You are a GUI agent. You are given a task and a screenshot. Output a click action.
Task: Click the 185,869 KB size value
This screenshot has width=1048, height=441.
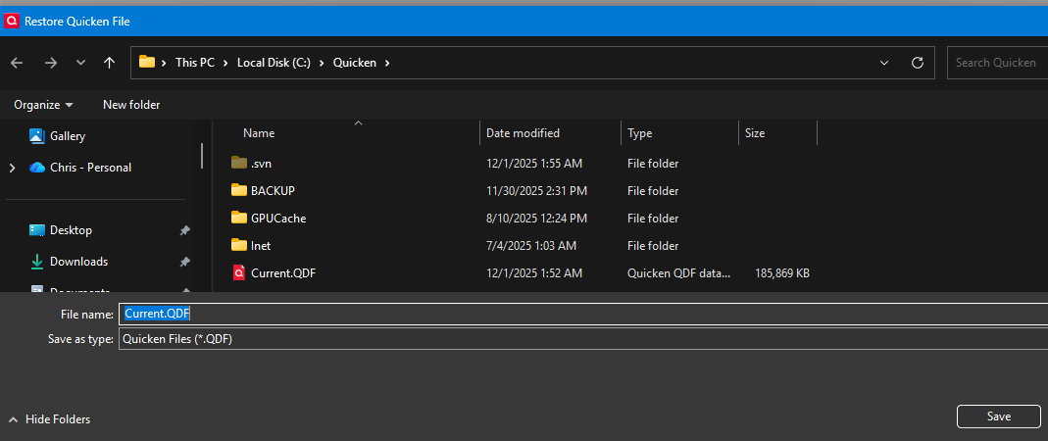782,272
